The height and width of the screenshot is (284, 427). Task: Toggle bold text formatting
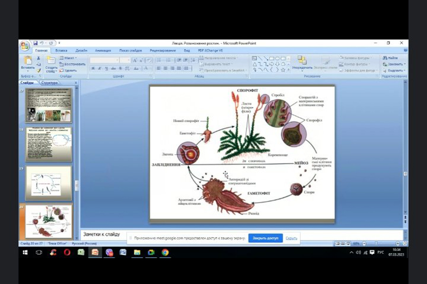point(93,69)
